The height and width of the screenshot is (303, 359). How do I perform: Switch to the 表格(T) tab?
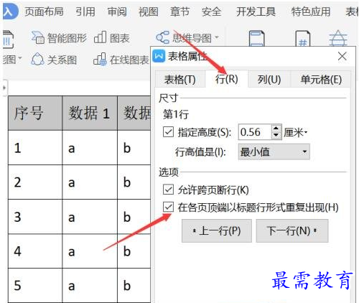180,79
